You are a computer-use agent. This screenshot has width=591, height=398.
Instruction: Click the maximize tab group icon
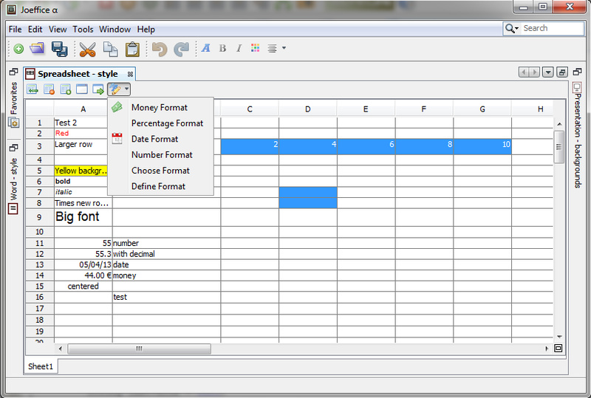562,72
